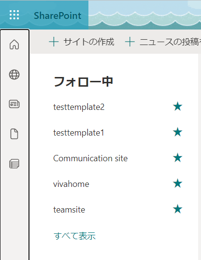Open the teamsite link
The image size is (201, 260).
coord(69,210)
